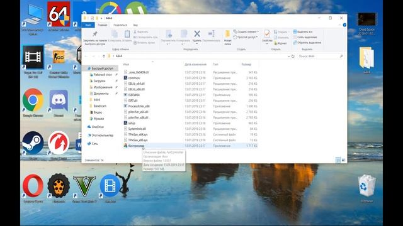This screenshot has height=226, width=403.
Task: Switch to the Home ribbon tab
Action: pos(102,25)
